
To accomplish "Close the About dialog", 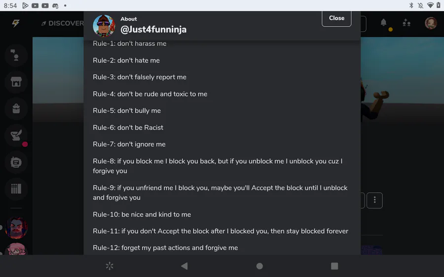I will (336, 18).
